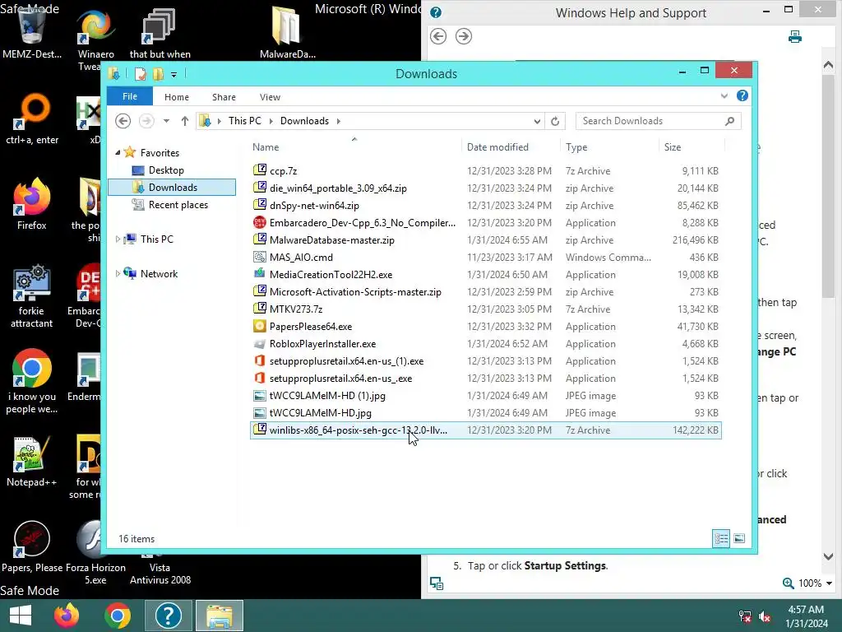
Task: Click File Explorer taskbar button
Action: pos(220,616)
